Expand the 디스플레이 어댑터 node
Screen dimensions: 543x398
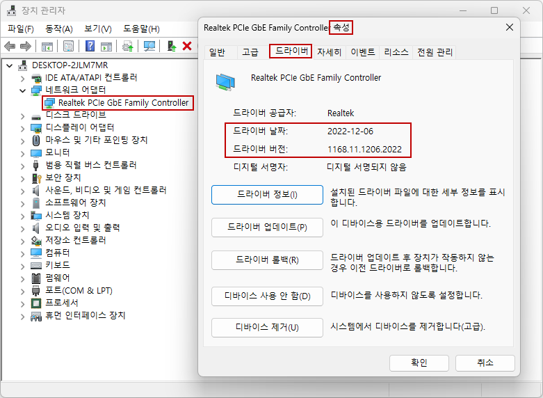tap(22, 129)
